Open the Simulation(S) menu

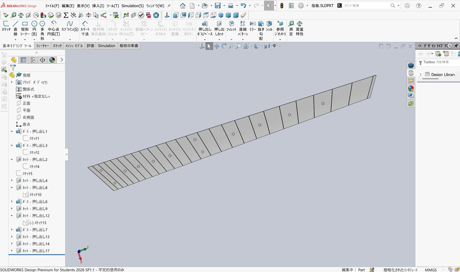pyautogui.click(x=132, y=6)
